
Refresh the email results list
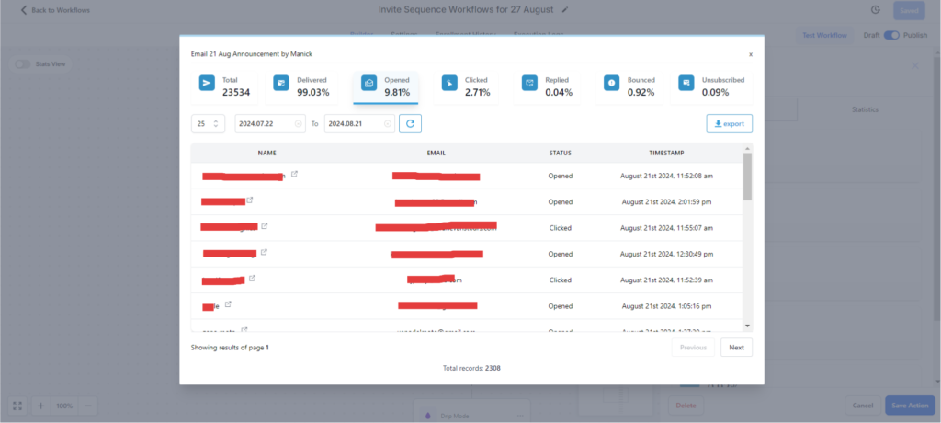tap(411, 124)
